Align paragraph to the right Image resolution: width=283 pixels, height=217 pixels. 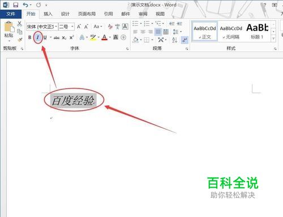click(151, 32)
